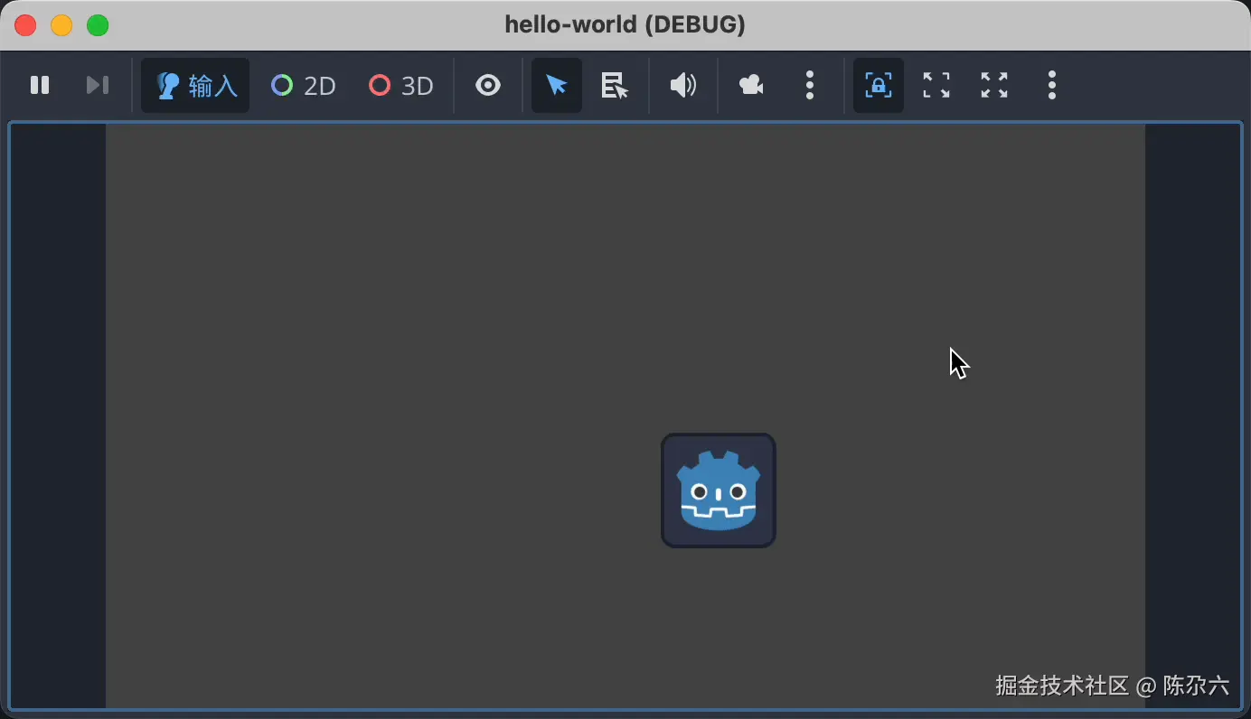Toggle selection visibility eye icon
This screenshot has width=1251, height=719.
(x=488, y=85)
